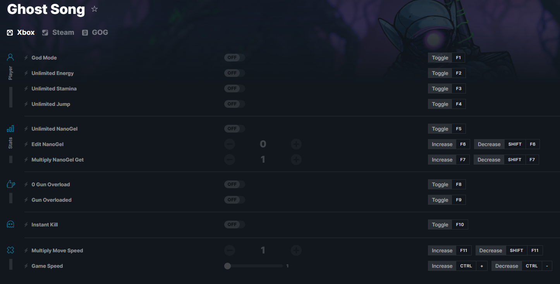Image resolution: width=560 pixels, height=284 pixels.
Task: Click the minus icon for Multiply NanoGel Get
Action: click(230, 160)
